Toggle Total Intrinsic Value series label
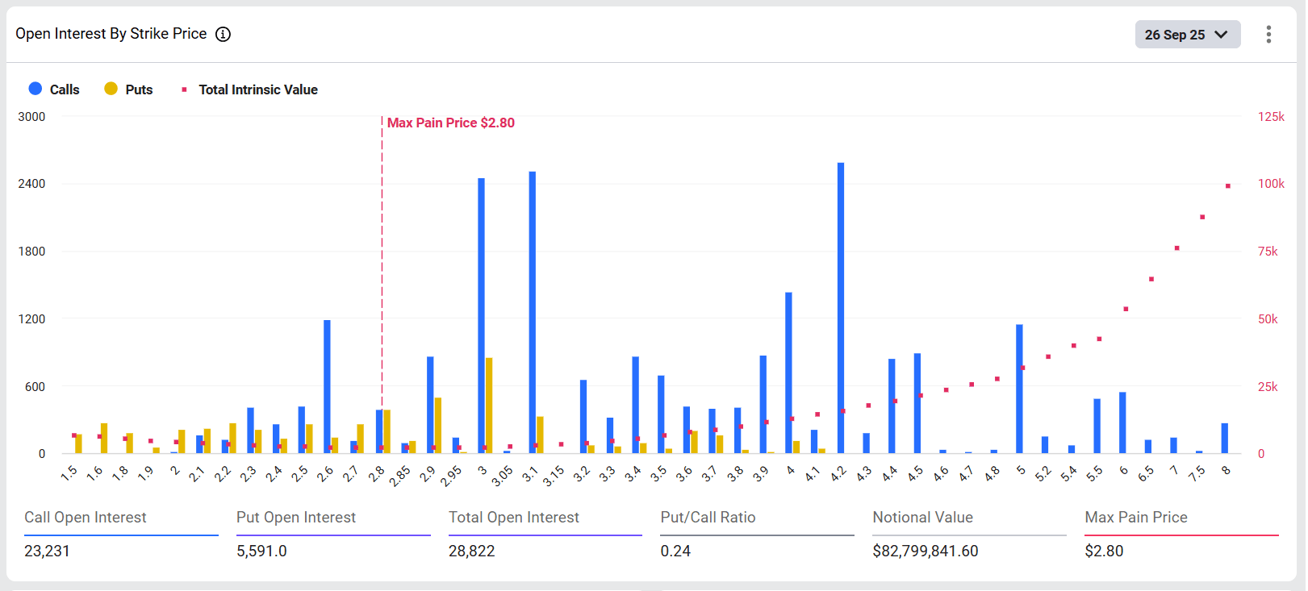 click(x=258, y=89)
